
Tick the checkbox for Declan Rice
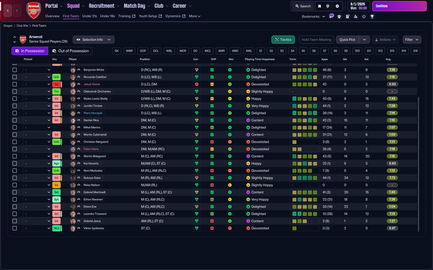[15, 120]
